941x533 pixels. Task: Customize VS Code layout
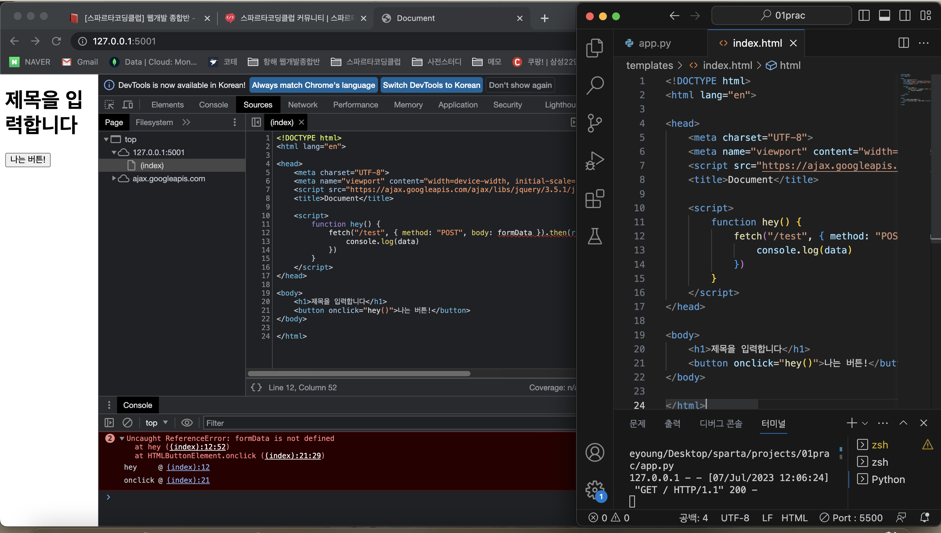click(x=925, y=15)
